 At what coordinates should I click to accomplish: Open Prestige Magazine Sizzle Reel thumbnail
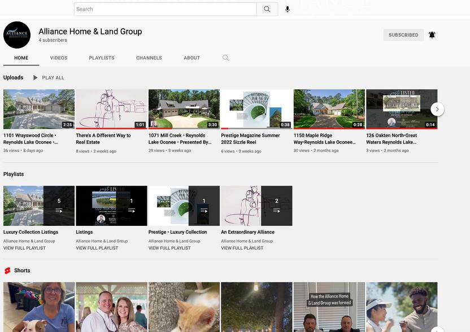(256, 109)
